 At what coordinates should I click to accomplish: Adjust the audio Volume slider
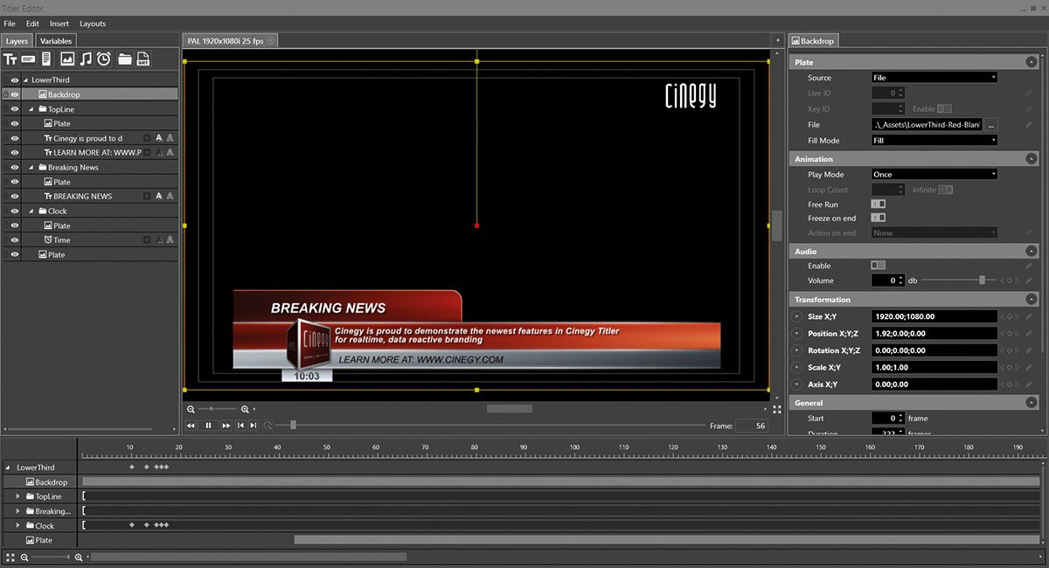(982, 281)
